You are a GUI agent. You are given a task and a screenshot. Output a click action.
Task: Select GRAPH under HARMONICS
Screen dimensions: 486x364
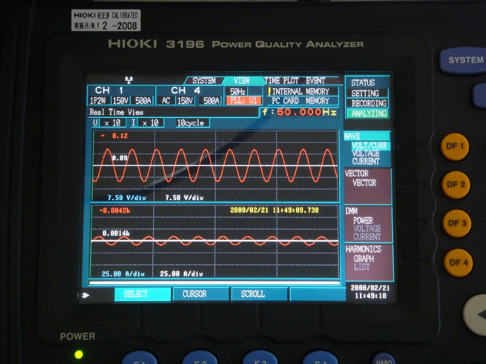(x=364, y=259)
